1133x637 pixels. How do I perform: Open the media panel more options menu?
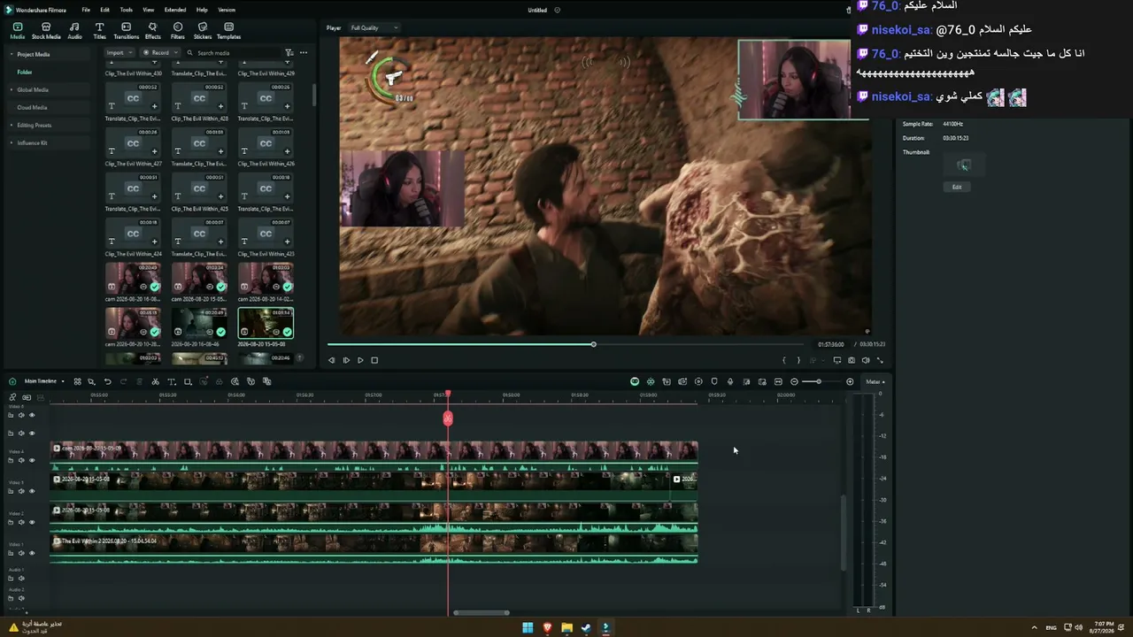point(304,53)
